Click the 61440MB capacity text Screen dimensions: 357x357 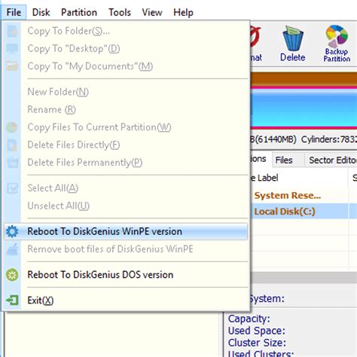click(276, 139)
